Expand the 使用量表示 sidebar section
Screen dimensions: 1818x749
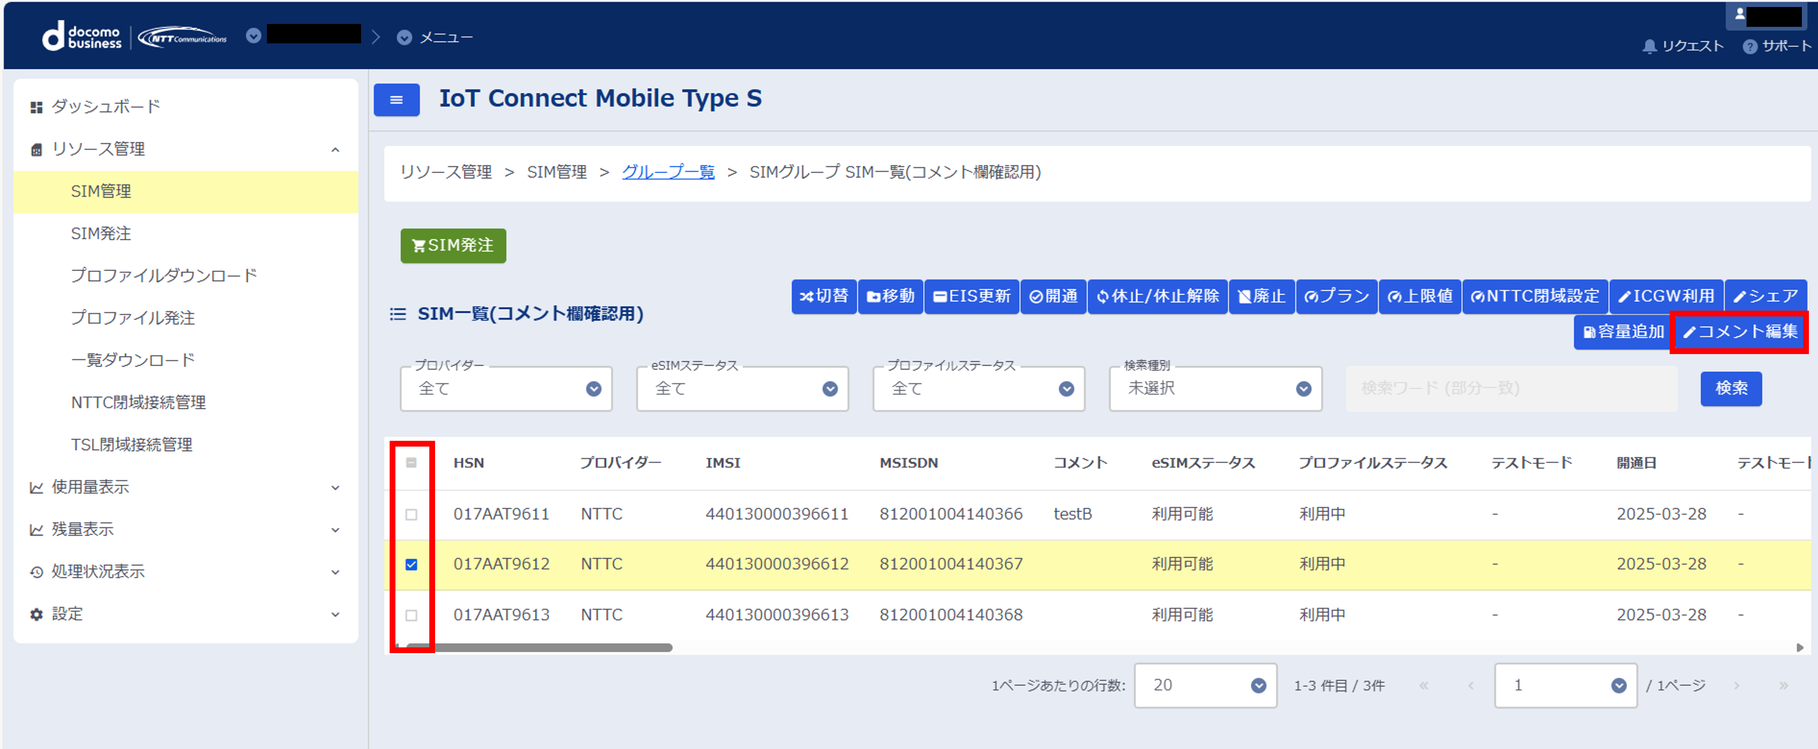(185, 487)
